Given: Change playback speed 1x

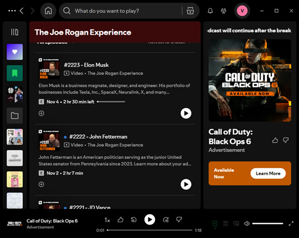Looking at the screenshot, I should (x=107, y=220).
